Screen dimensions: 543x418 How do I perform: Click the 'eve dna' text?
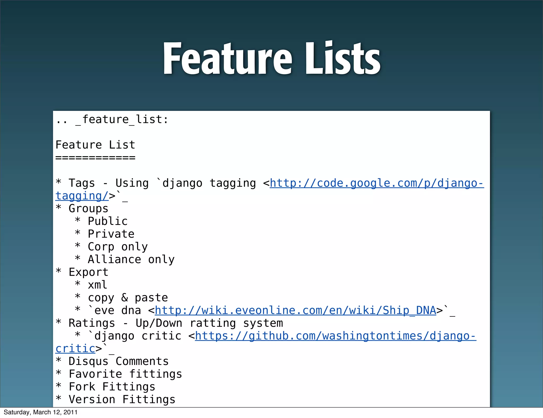pos(118,311)
